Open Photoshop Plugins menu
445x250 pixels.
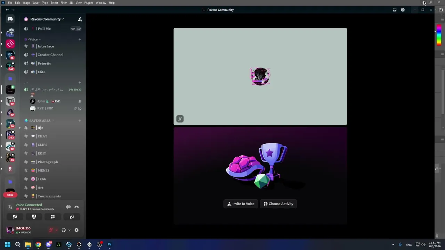(x=89, y=3)
